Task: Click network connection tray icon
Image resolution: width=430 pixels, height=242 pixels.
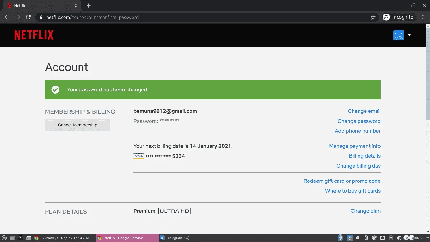Action: [382, 238]
